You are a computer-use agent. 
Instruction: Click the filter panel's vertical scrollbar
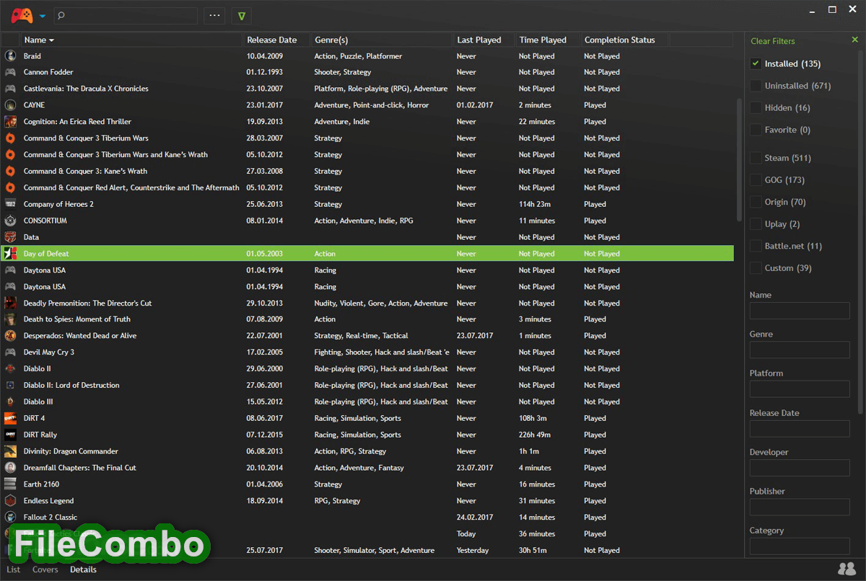pyautogui.click(x=859, y=234)
